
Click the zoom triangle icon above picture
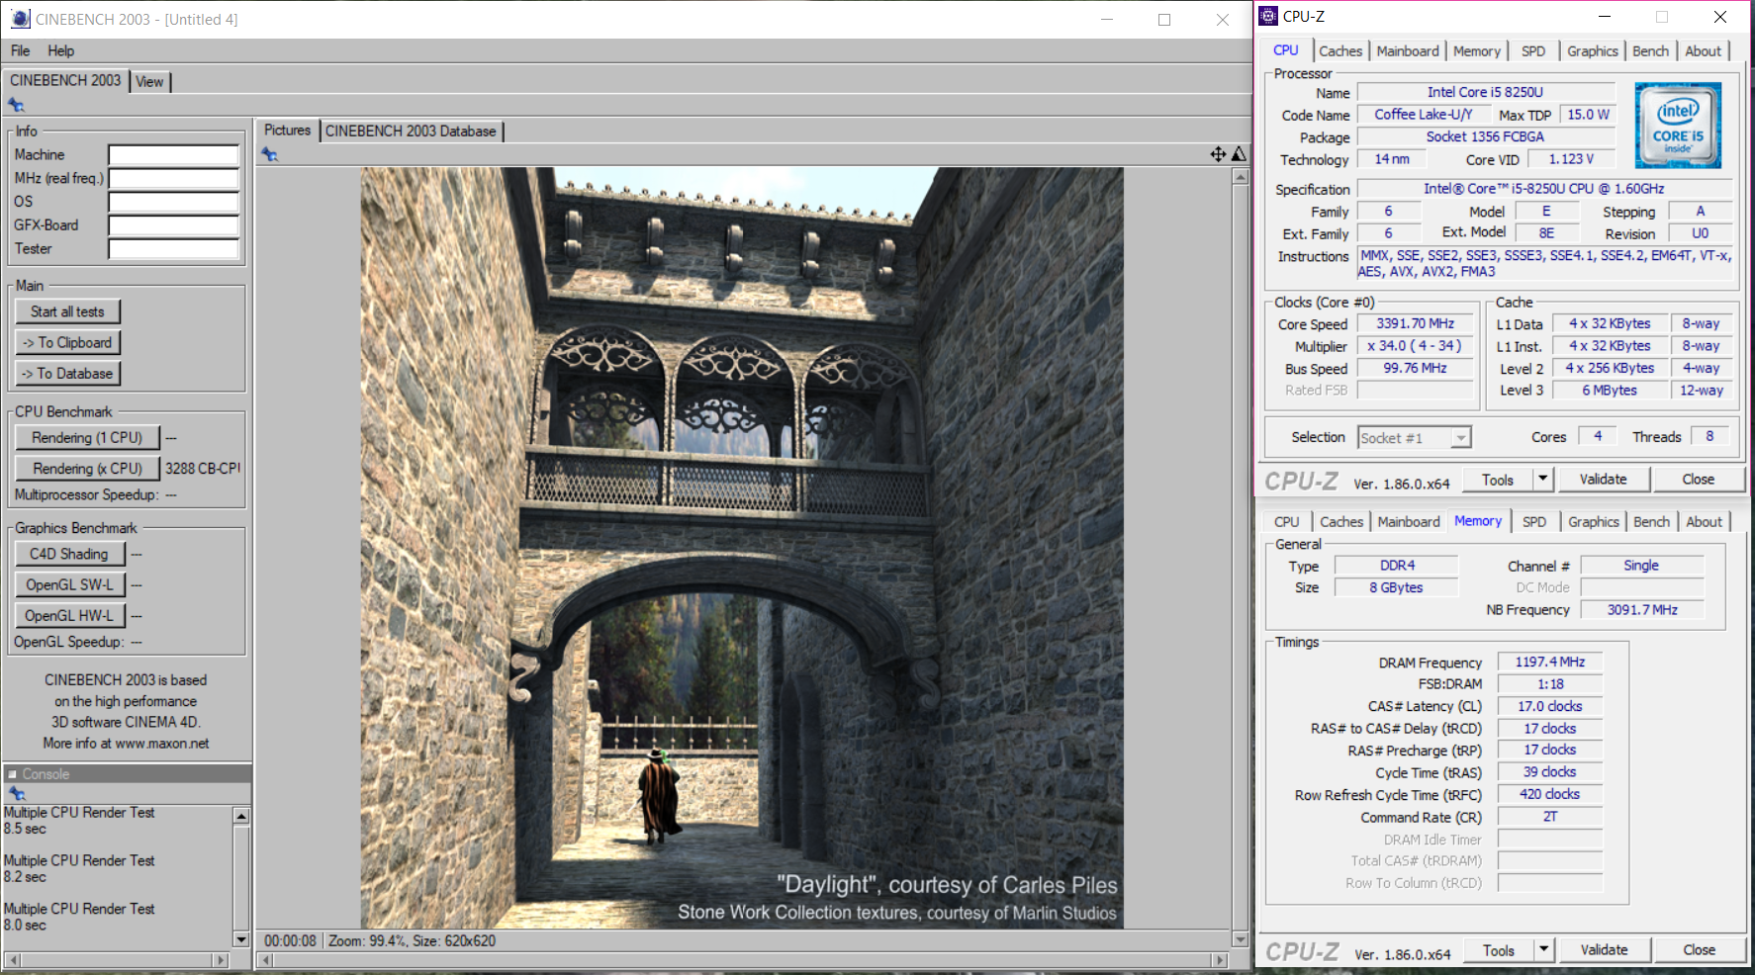1239,154
